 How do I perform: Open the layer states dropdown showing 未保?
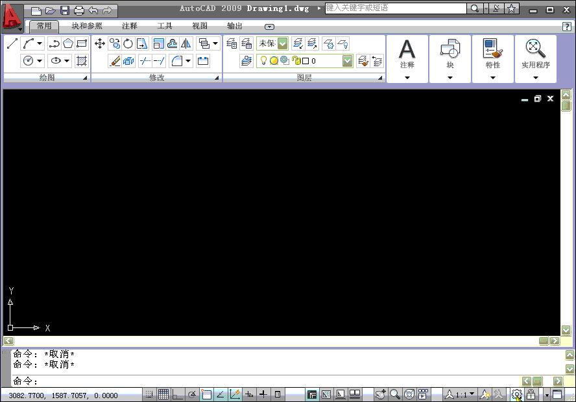coord(282,43)
